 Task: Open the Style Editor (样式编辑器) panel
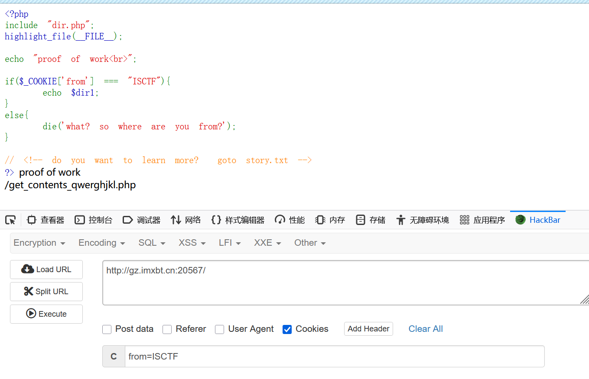click(x=238, y=220)
